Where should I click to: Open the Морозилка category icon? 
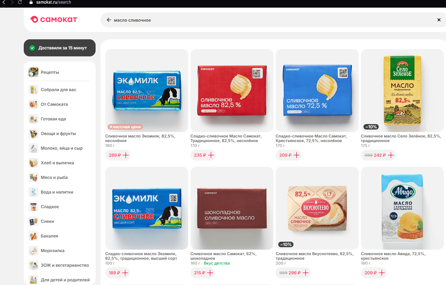pos(33,251)
